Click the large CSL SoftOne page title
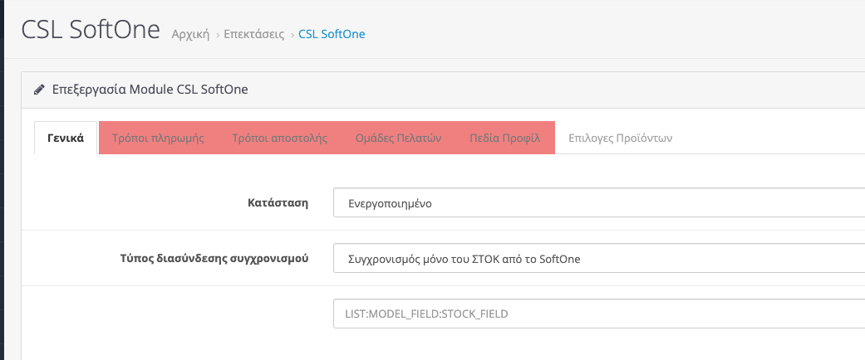This screenshot has height=360, width=865. click(91, 30)
